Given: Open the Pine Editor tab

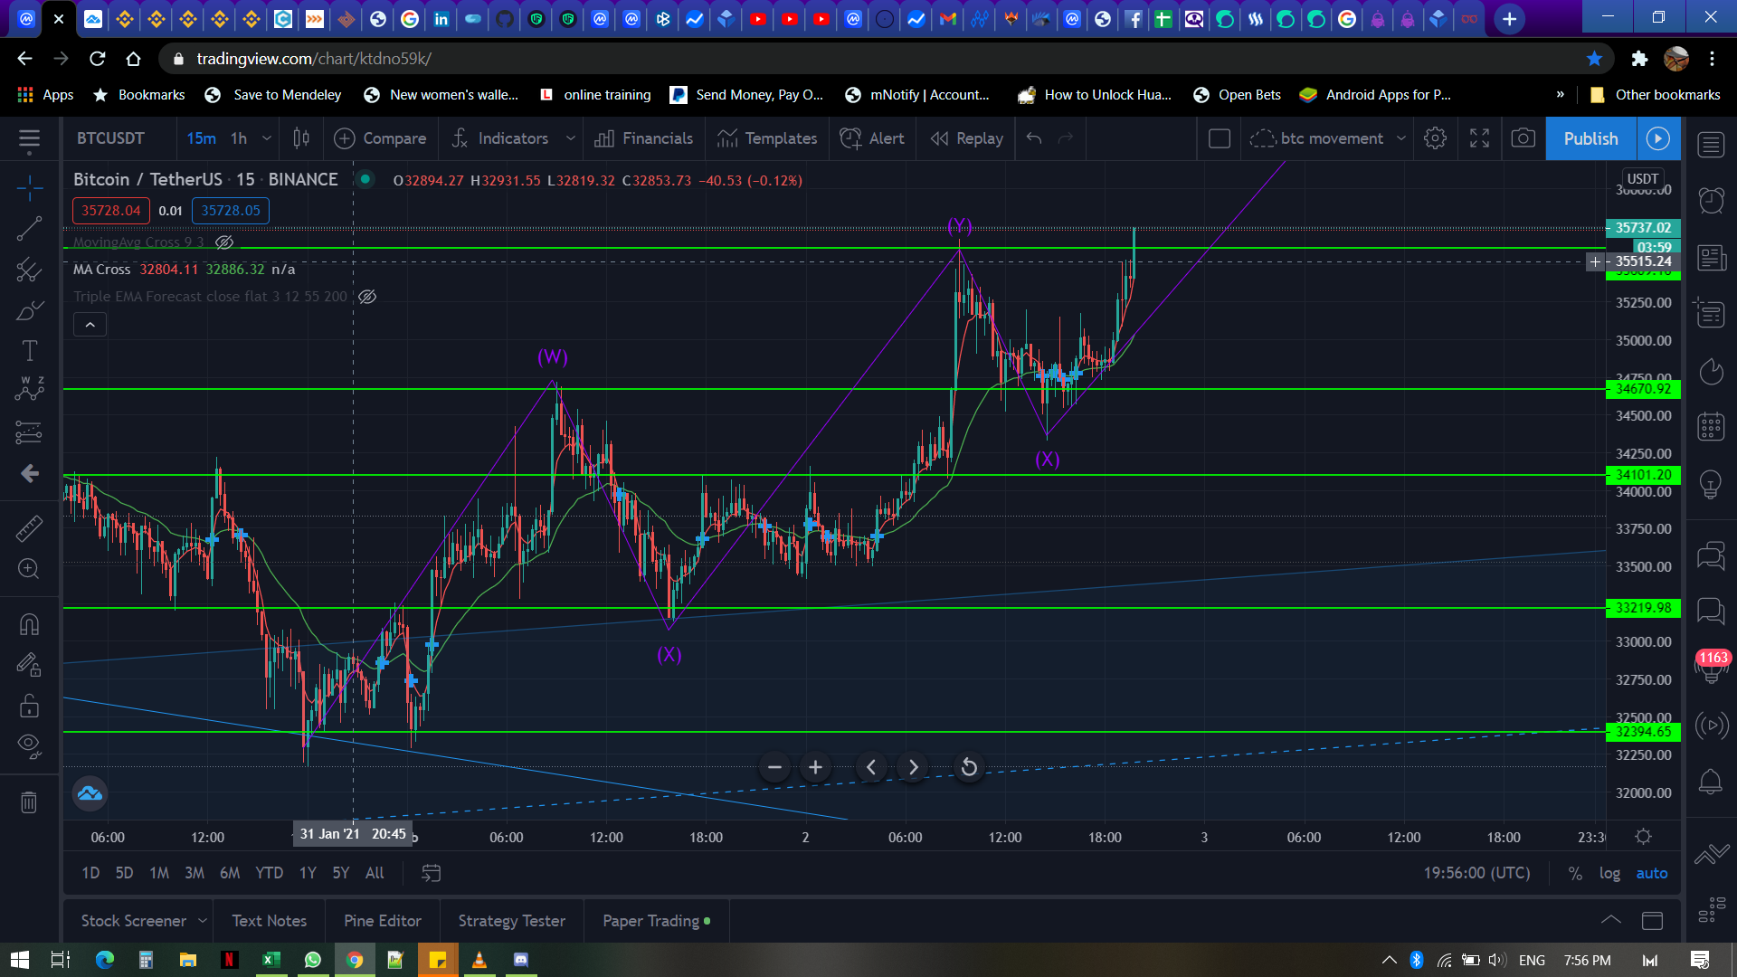Looking at the screenshot, I should pos(382,921).
